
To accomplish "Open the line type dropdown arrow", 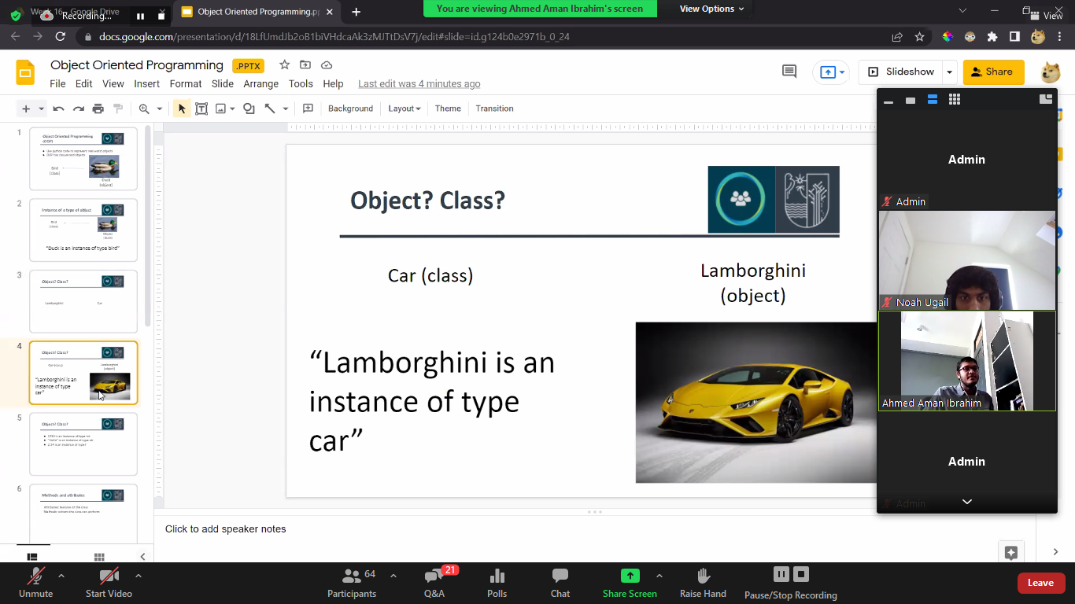I will point(286,109).
